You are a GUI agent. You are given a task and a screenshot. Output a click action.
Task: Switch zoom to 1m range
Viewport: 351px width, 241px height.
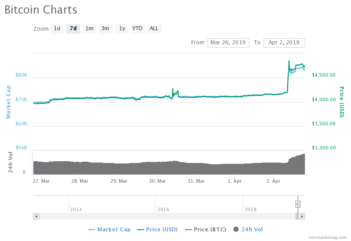89,29
